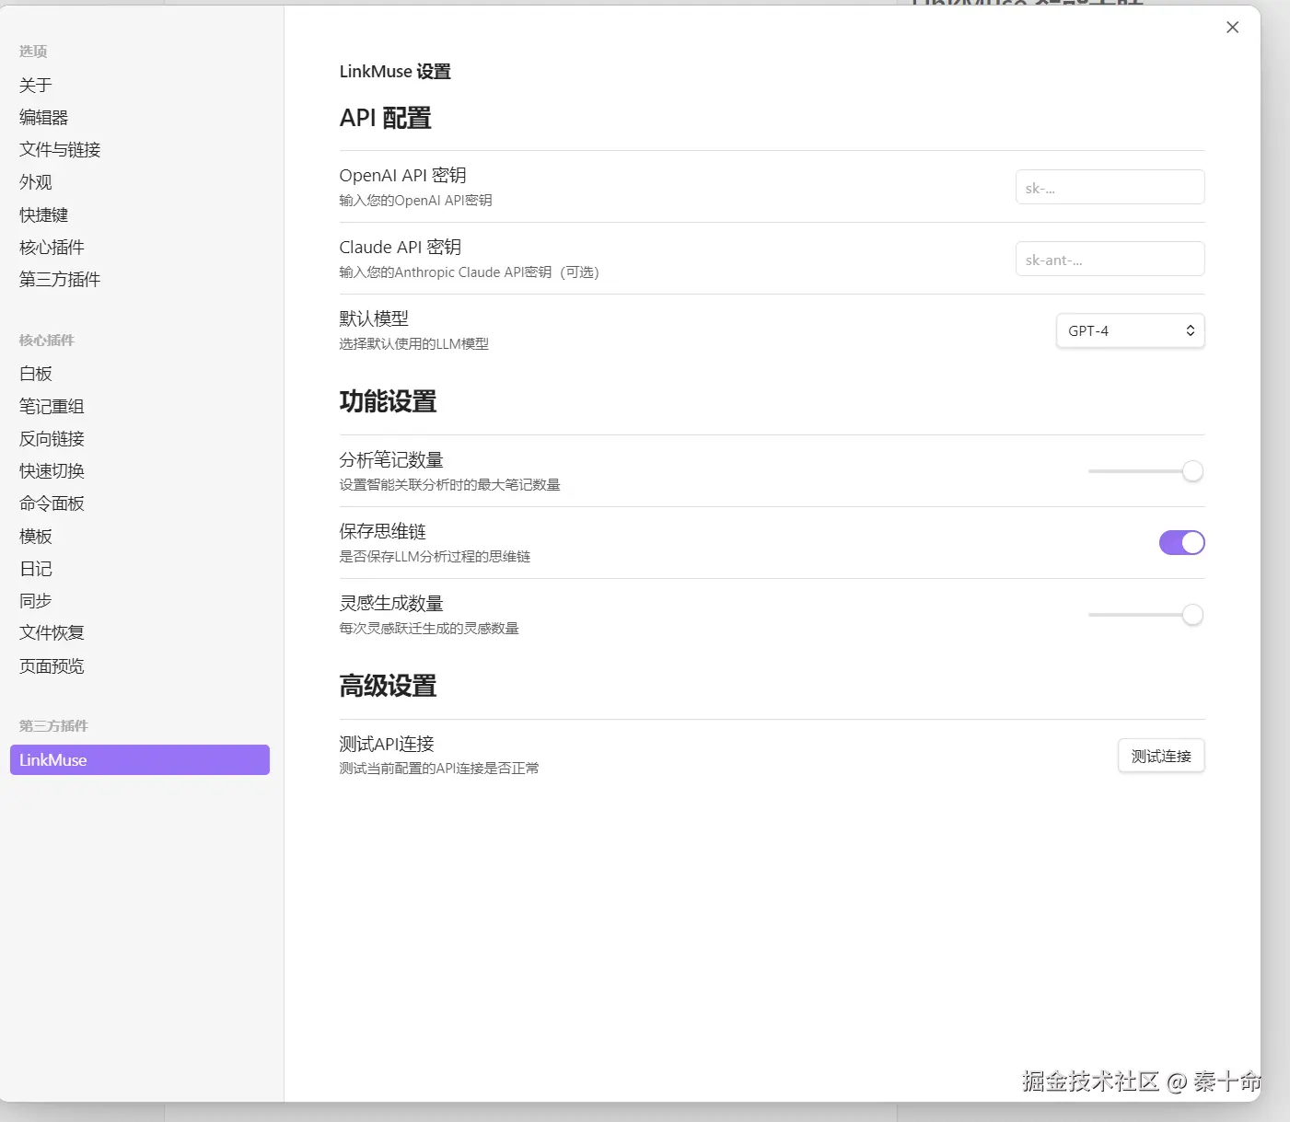Screen dimensions: 1290x1122
Task: Click the '高级设置' section heading
Action: [388, 687]
